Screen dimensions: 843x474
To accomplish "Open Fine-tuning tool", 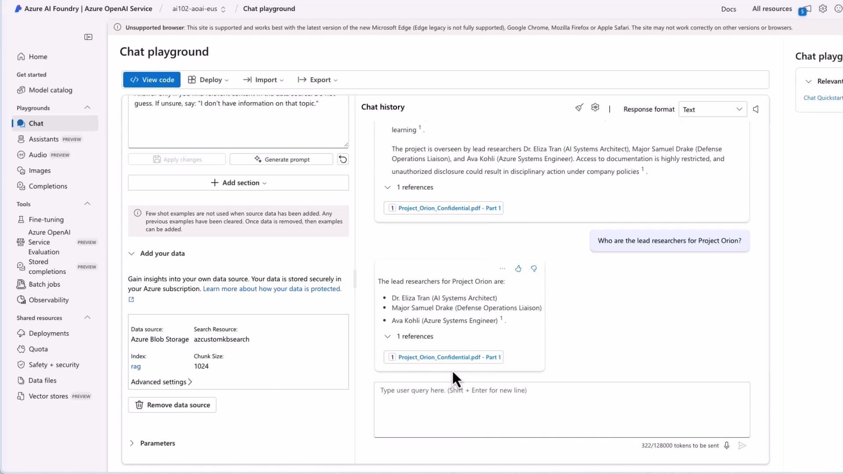I will 40,219.
